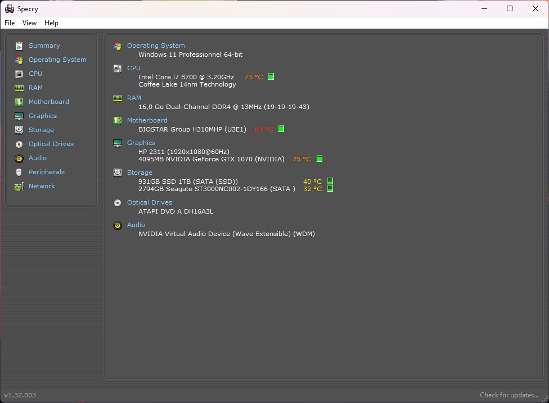Click Check for updates link

pos(509,395)
